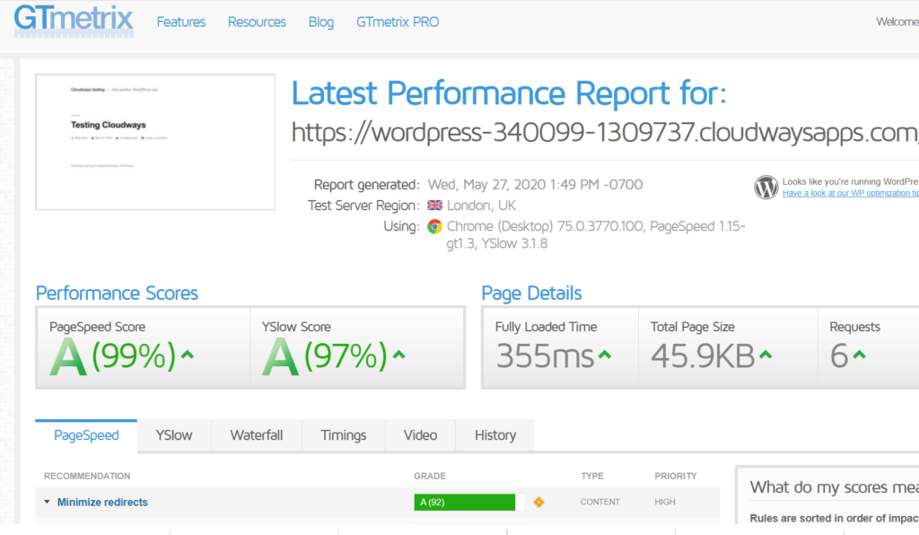Viewport: 919px width, 535px height.
Task: Click the Fully Loaded Time arrow
Action: coord(605,355)
